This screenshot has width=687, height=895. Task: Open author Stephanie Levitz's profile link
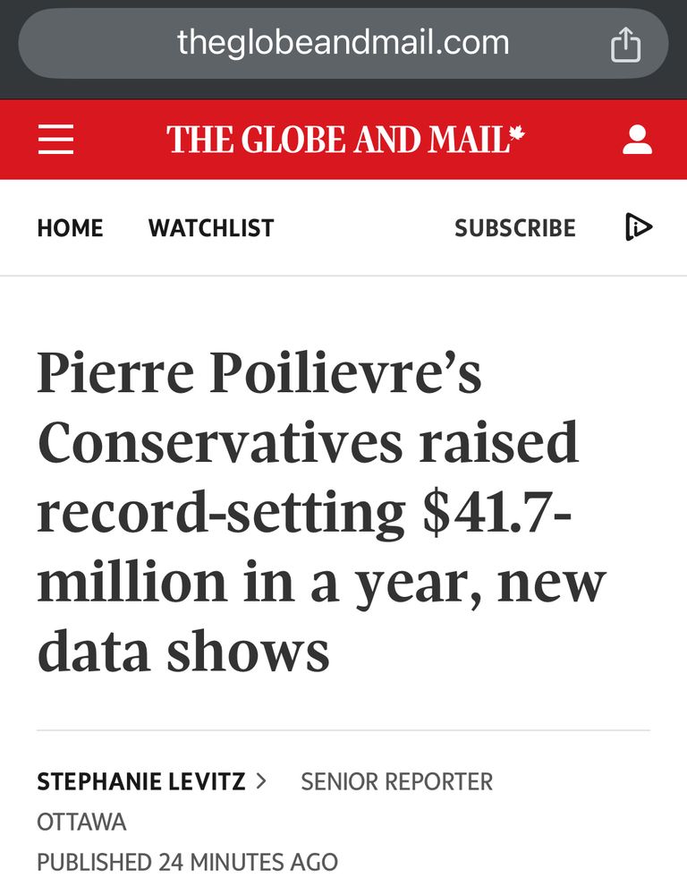[141, 781]
